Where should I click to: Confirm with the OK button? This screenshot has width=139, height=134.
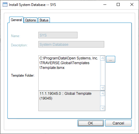(x=91, y=123)
